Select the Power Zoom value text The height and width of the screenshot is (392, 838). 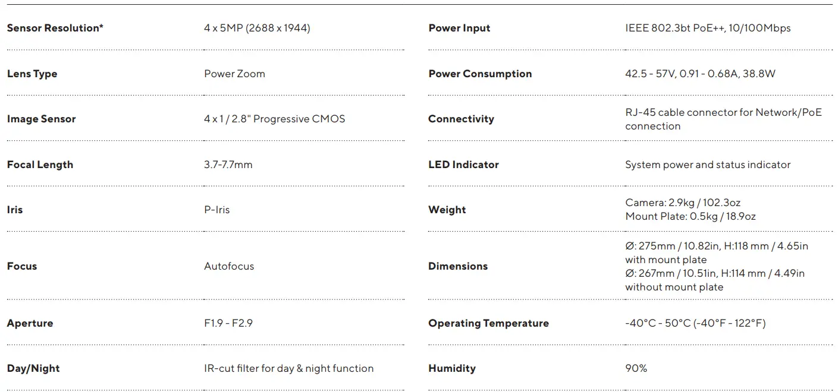point(234,74)
